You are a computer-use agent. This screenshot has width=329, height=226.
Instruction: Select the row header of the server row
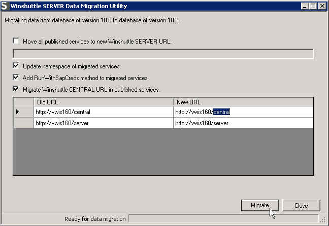click(23, 123)
